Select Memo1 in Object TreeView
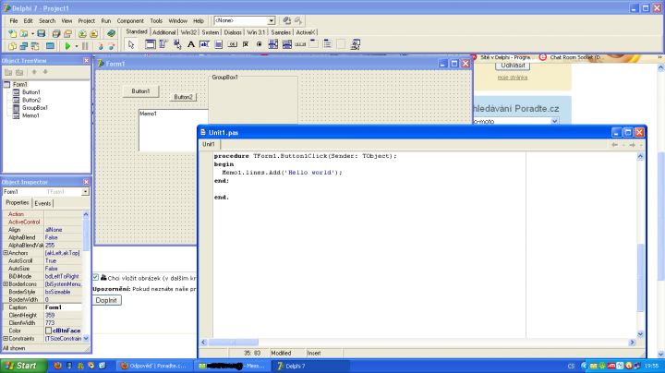The height and width of the screenshot is (373, 665). (30, 115)
